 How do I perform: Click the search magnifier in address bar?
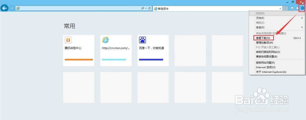click(143, 8)
